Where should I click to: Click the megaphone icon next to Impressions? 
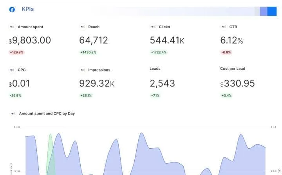pyautogui.click(x=83, y=70)
